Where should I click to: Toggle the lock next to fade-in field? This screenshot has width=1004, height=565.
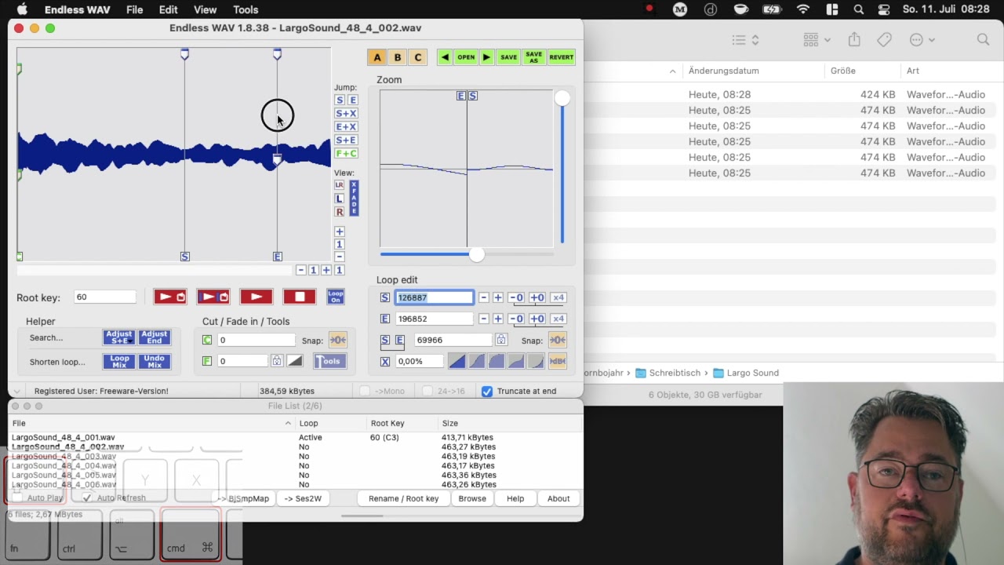(x=277, y=361)
